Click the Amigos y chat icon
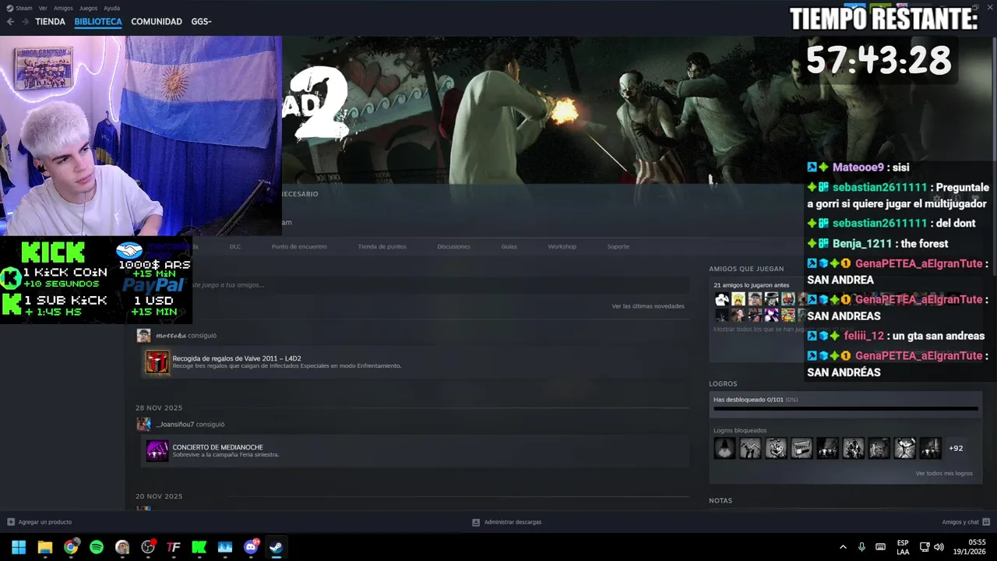 pyautogui.click(x=986, y=522)
